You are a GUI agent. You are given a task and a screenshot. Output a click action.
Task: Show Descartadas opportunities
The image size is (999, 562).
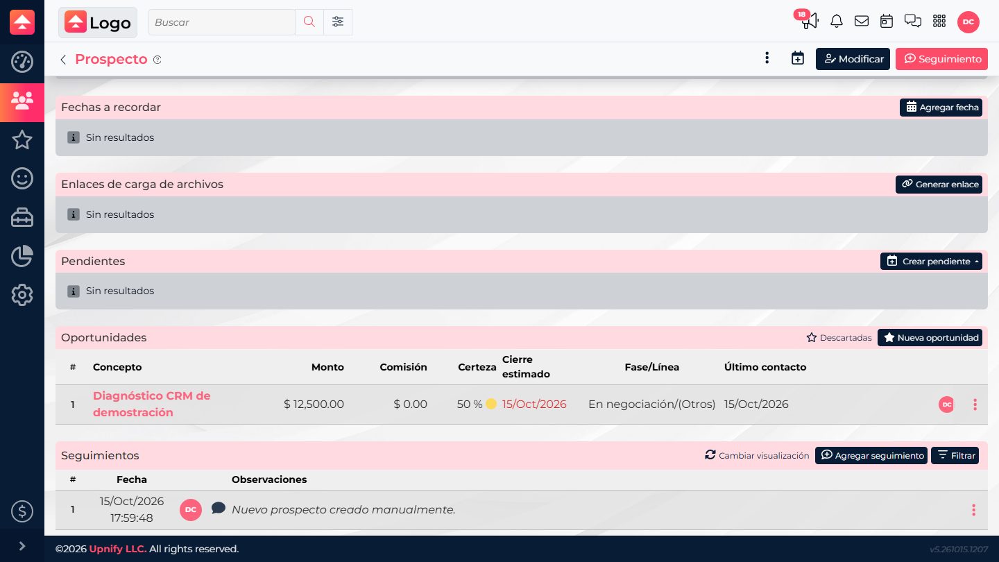(839, 338)
